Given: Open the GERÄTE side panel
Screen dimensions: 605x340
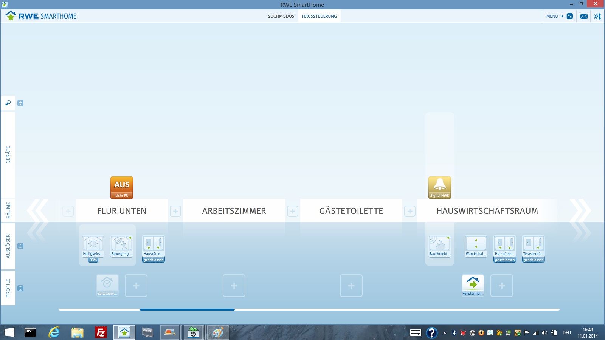Looking at the screenshot, I should 8,155.
